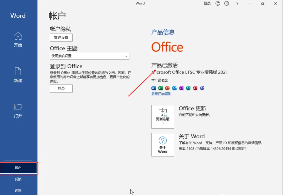Image resolution: width=283 pixels, height=195 pixels.
Task: Click the Publisher app icon in product list
Action: (x=188, y=88)
